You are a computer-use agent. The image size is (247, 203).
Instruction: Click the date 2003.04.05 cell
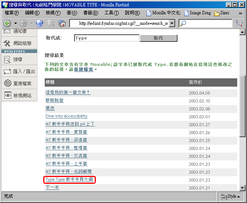point(199,93)
